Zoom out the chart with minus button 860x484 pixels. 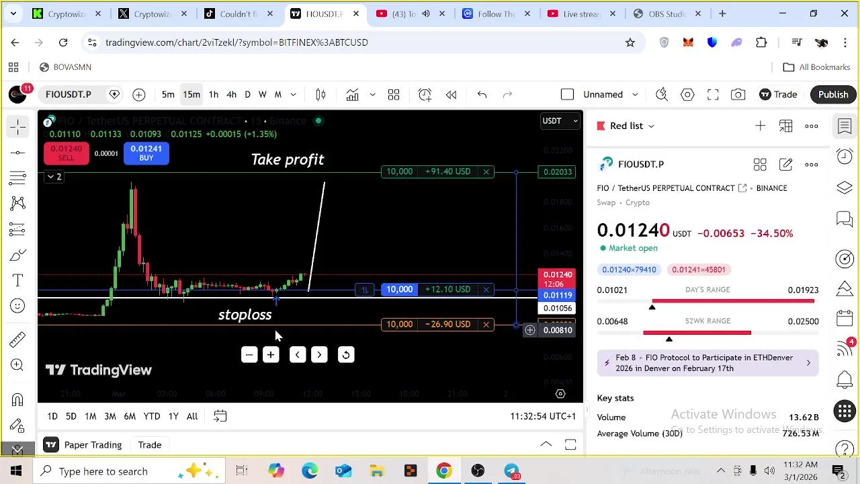249,355
